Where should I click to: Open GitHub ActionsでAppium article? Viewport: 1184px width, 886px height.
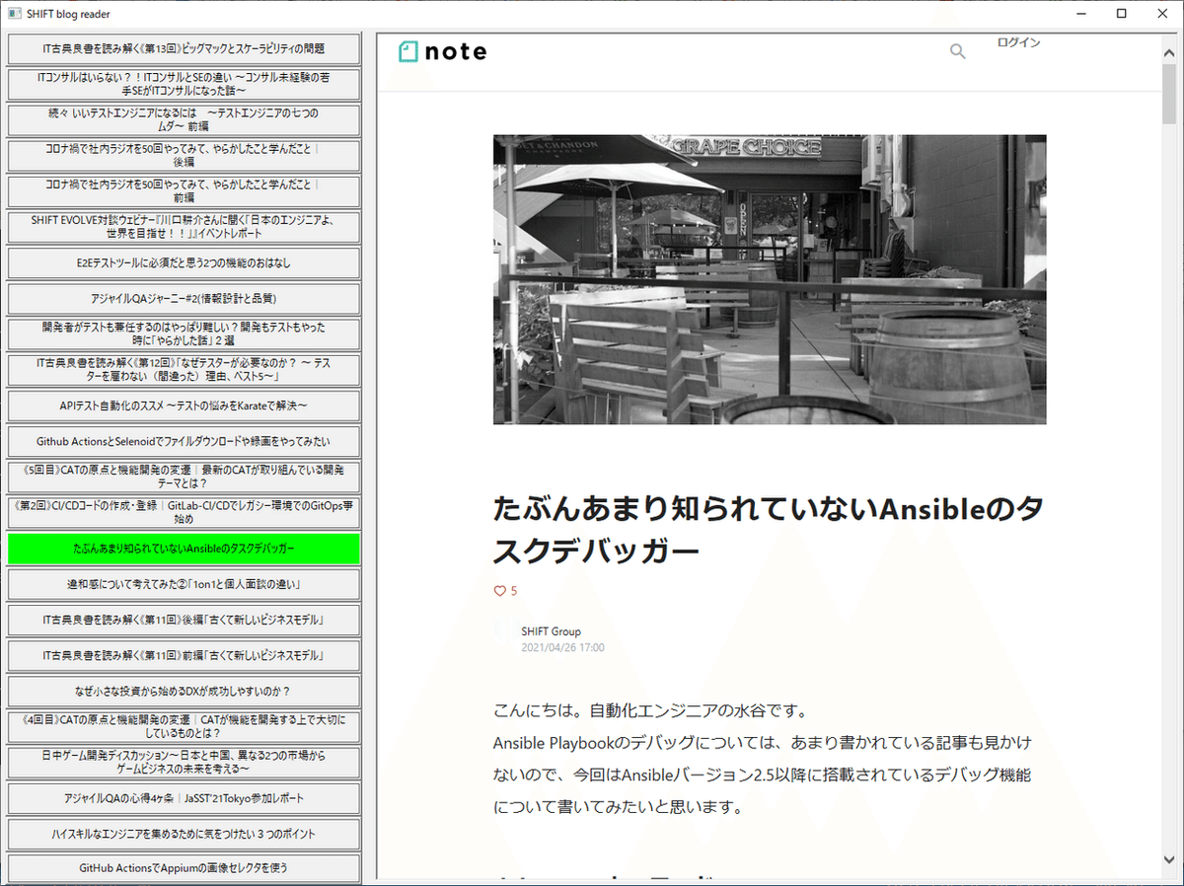click(x=185, y=868)
